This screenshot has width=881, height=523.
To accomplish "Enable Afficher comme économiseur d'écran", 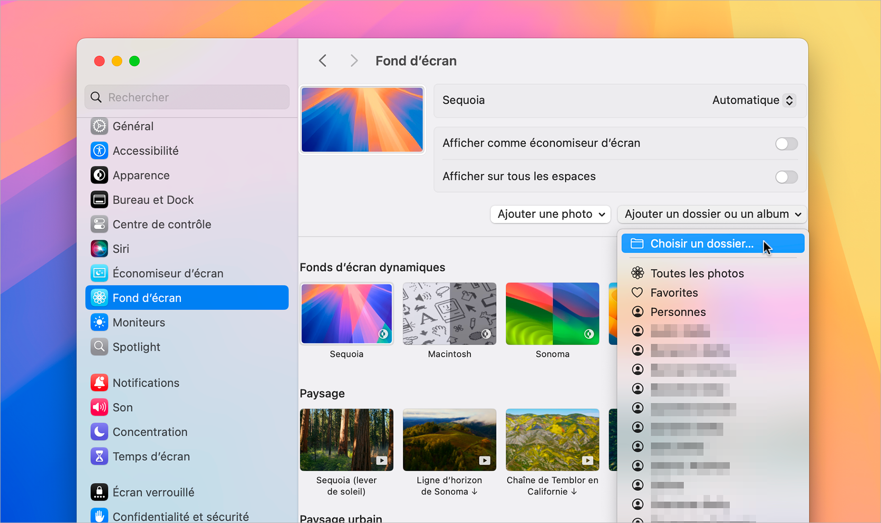I will (786, 144).
